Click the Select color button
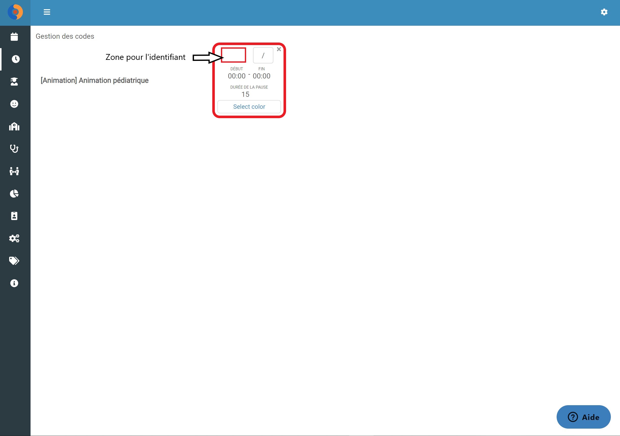 coord(249,107)
